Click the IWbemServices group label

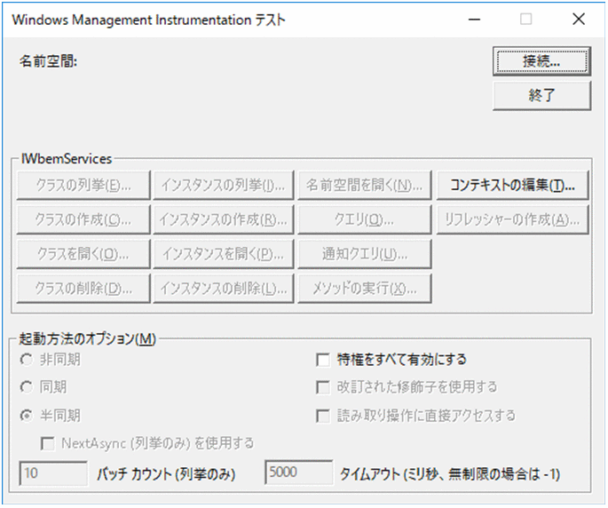[x=67, y=159]
